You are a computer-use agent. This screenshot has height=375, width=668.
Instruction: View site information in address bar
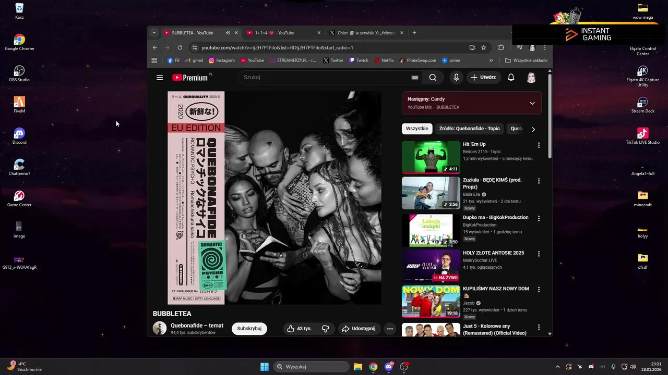pyautogui.click(x=195, y=47)
